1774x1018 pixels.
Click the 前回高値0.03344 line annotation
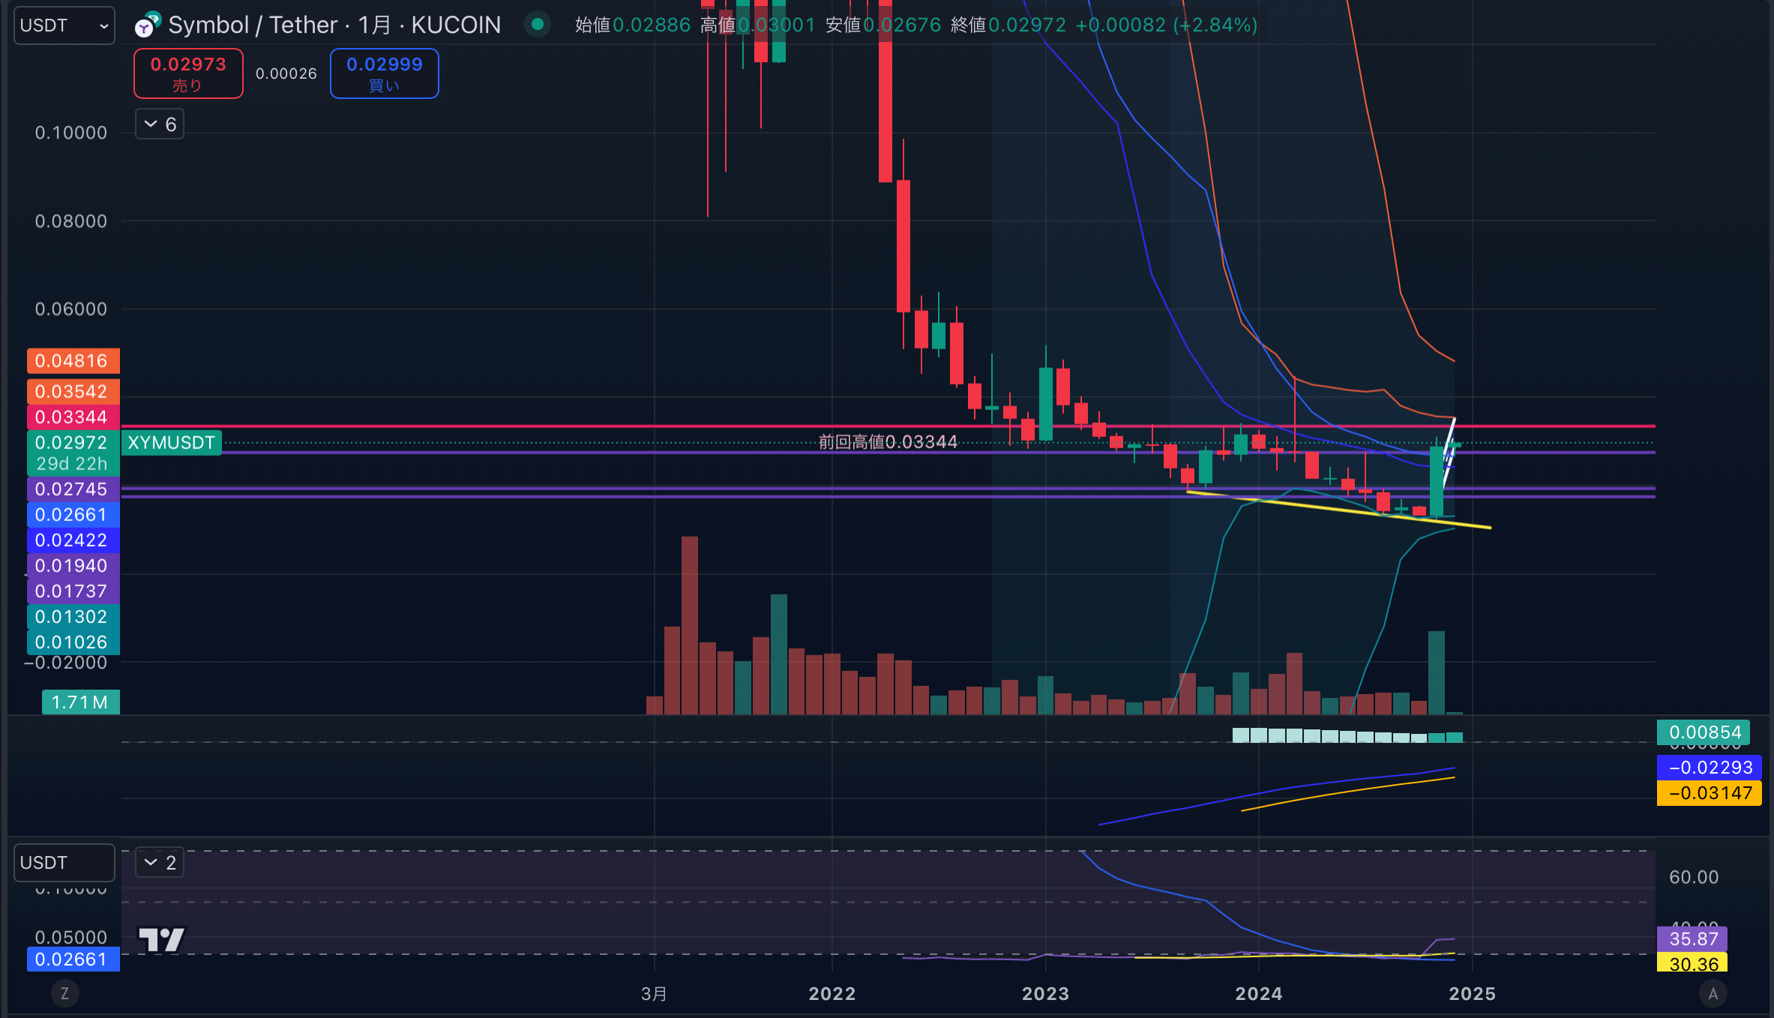click(888, 442)
